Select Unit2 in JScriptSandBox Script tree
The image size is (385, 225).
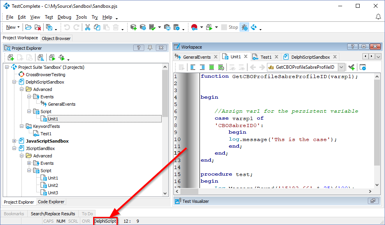(53, 185)
